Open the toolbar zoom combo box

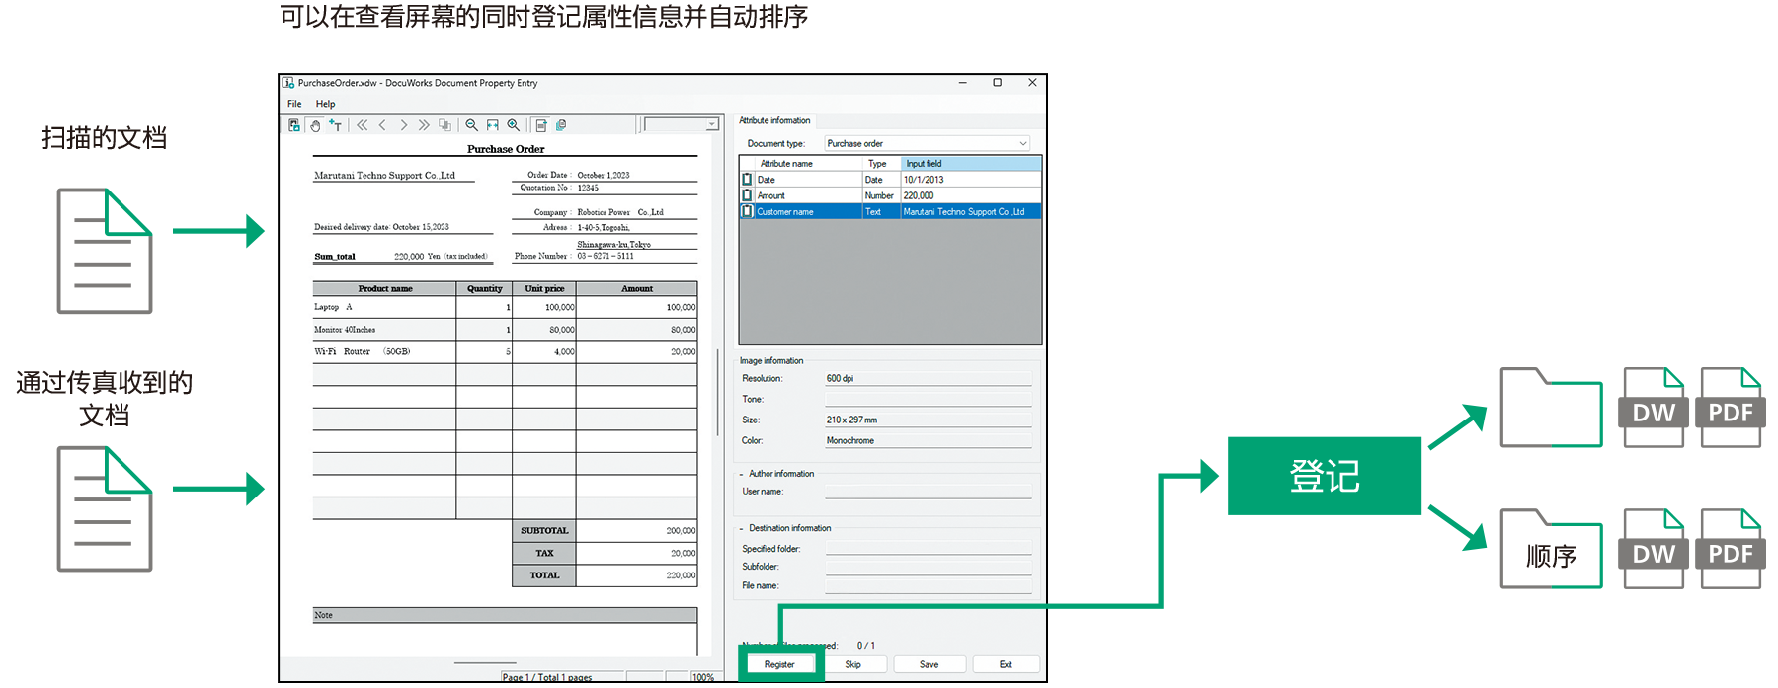click(x=682, y=125)
